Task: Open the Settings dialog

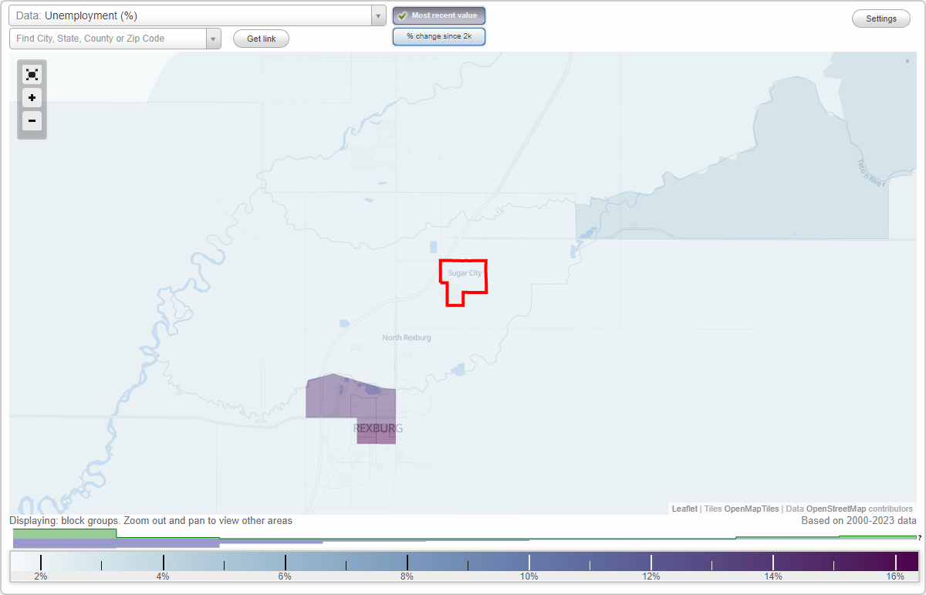Action: pos(880,18)
